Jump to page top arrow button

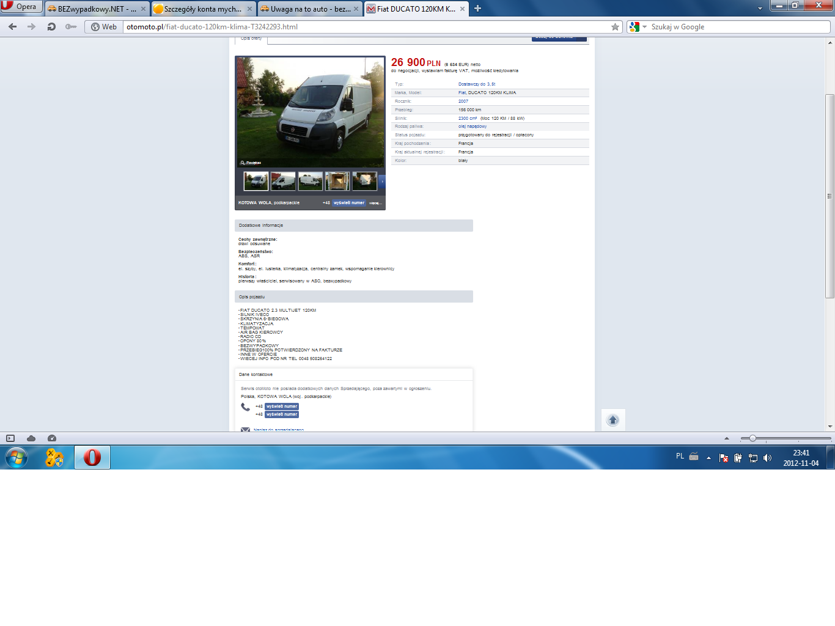pyautogui.click(x=613, y=420)
